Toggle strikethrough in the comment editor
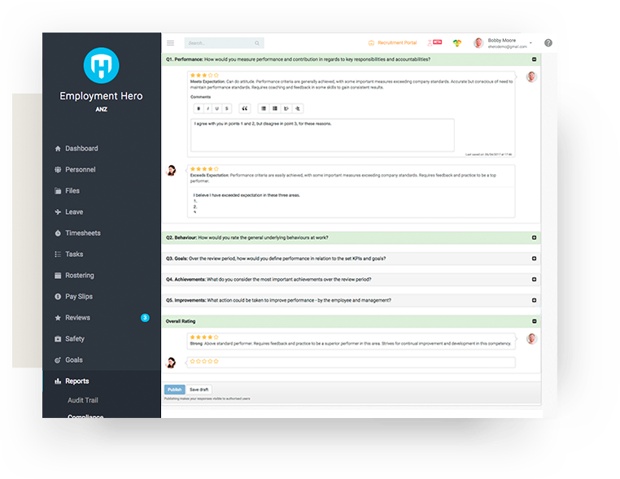The image size is (620, 479). click(x=226, y=109)
